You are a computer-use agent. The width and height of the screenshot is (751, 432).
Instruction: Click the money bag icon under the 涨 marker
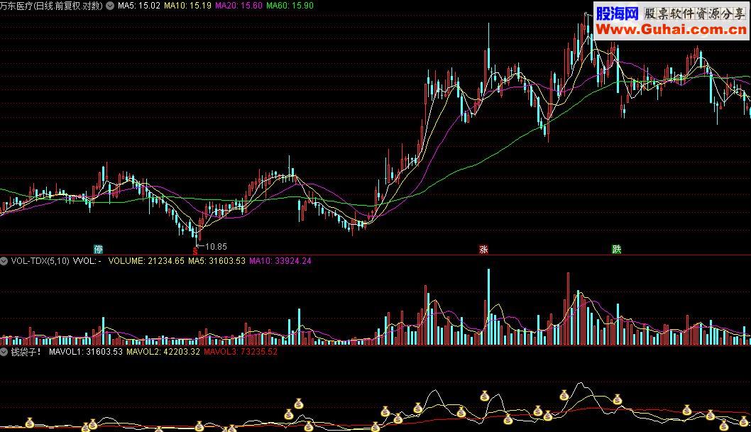tap(485, 396)
